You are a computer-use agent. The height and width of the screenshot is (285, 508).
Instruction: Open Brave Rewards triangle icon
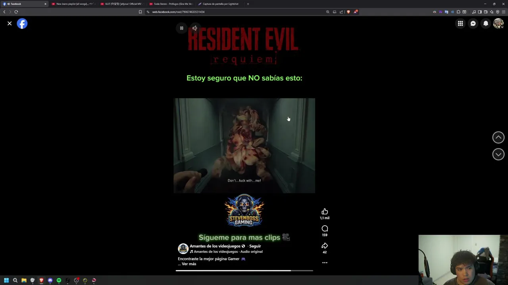(356, 12)
